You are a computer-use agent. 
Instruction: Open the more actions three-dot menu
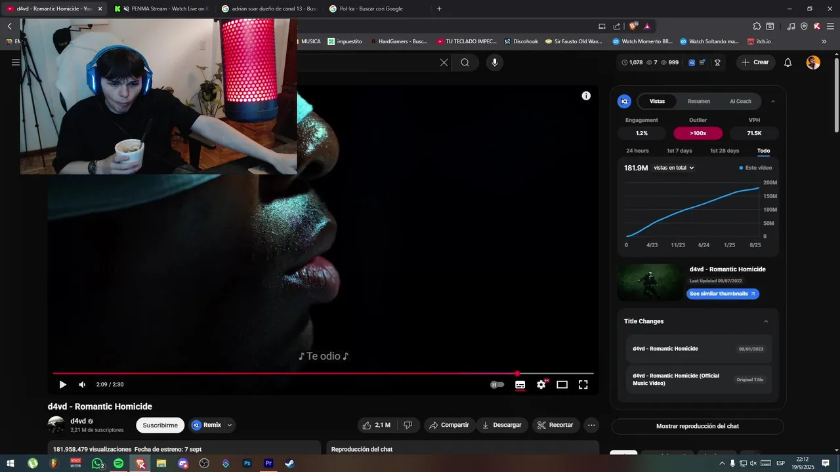591,425
